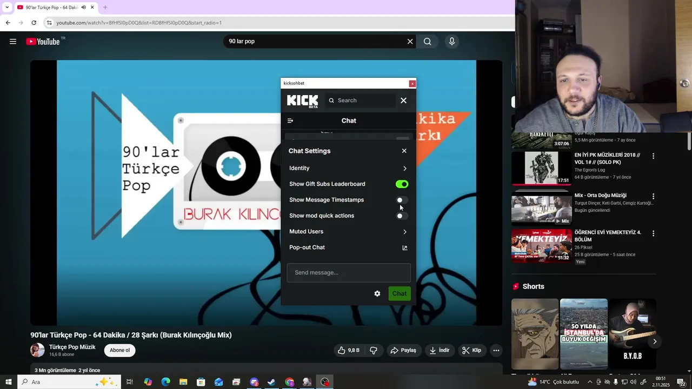Create a clip with the Klip button
Screen dimensions: 692x389
tap(471, 350)
